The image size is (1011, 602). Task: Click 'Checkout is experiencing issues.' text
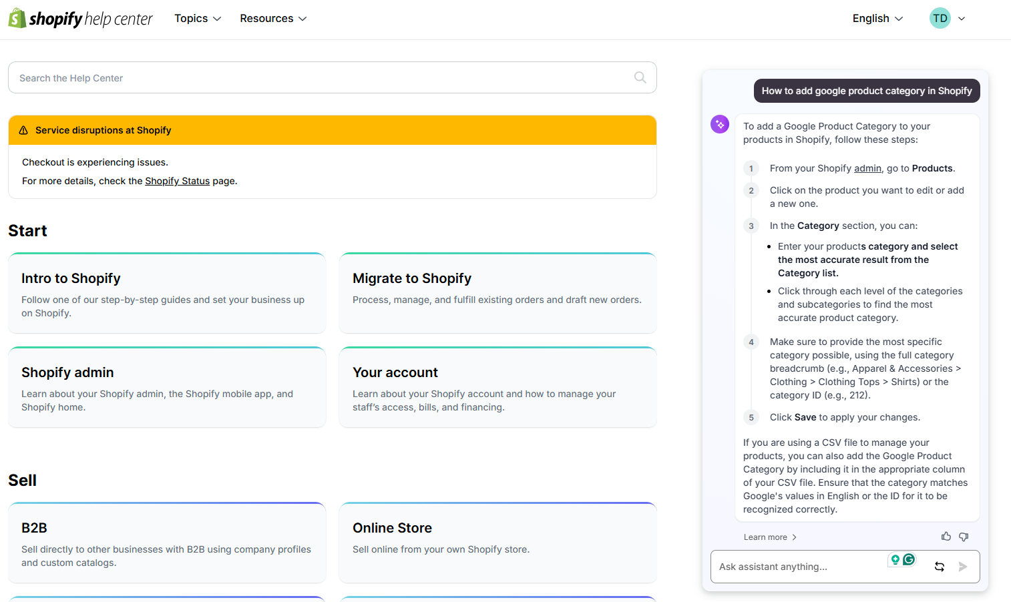tap(95, 162)
